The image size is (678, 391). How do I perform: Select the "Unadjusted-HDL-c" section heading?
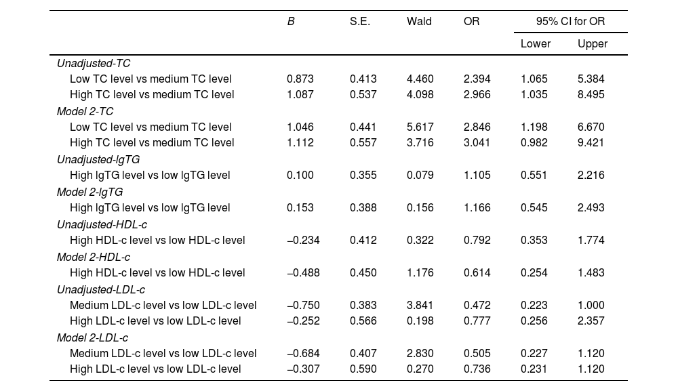(102, 224)
